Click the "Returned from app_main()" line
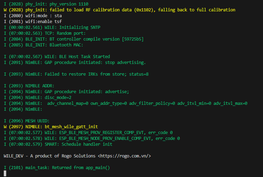This screenshot has height=177, width=263. tap(57, 168)
